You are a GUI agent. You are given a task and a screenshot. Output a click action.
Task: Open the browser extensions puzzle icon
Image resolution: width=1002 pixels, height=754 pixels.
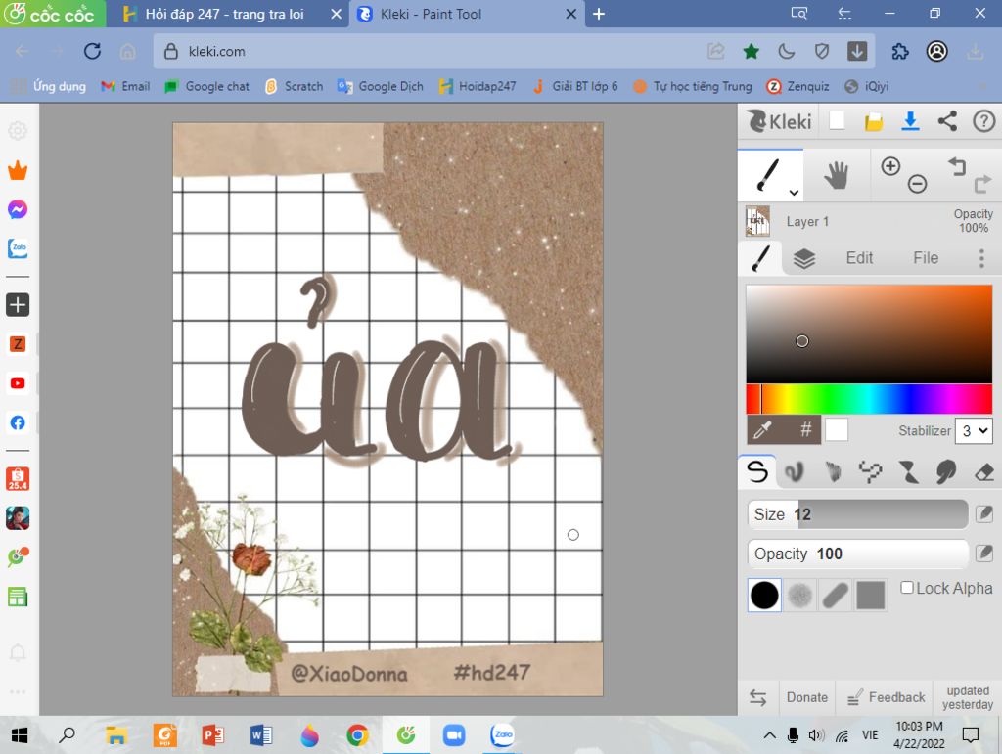900,51
